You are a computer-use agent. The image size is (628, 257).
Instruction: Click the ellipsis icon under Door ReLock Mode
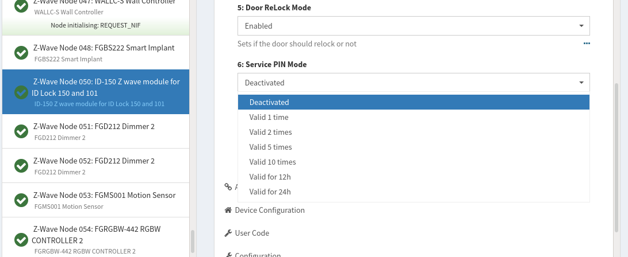point(587,44)
